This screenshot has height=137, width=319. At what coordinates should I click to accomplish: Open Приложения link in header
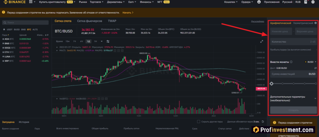[x=272, y=2]
